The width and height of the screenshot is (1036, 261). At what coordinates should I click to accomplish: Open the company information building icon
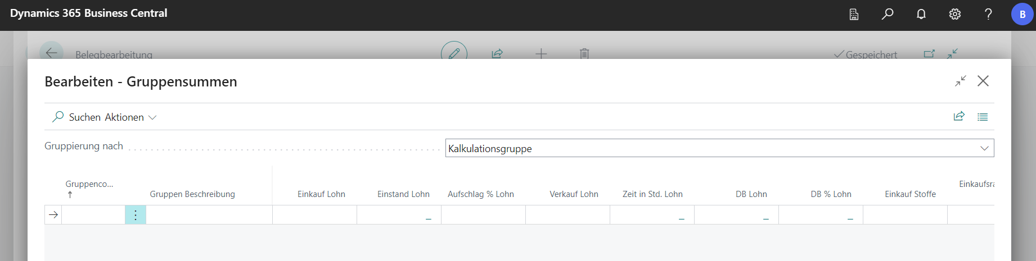[x=854, y=14]
